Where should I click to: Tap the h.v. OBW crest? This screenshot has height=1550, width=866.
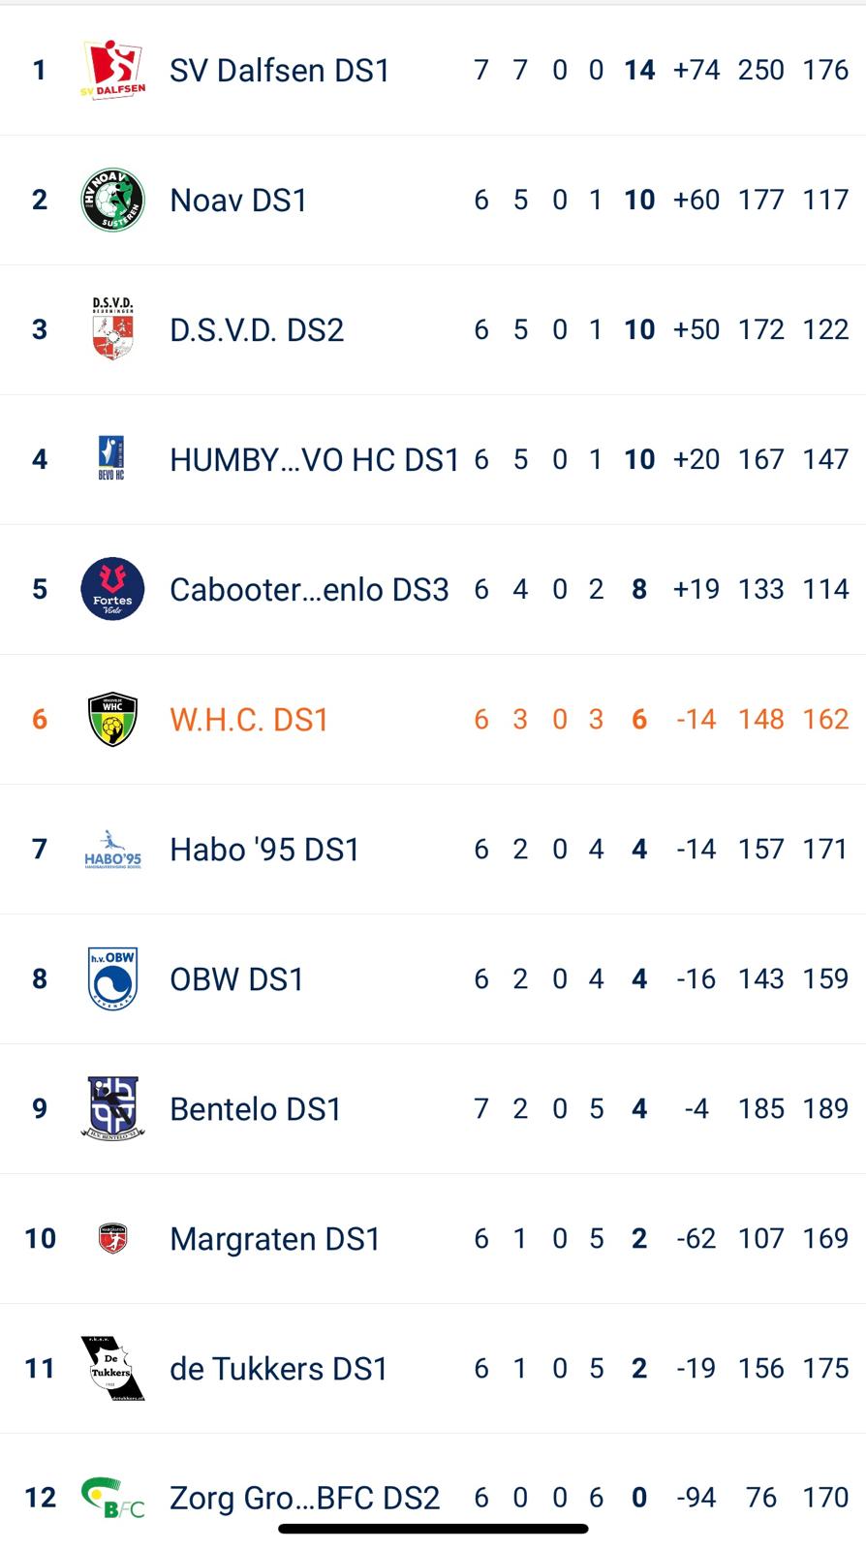tap(112, 978)
